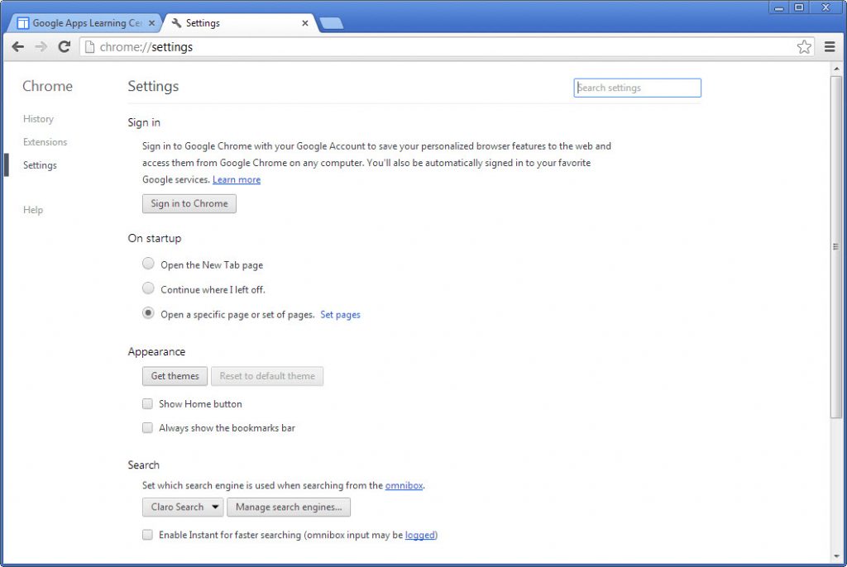Enable Instant for faster searching

click(x=147, y=535)
